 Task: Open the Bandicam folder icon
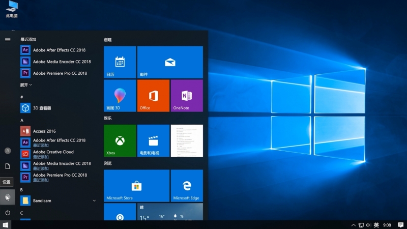[x=25, y=201]
